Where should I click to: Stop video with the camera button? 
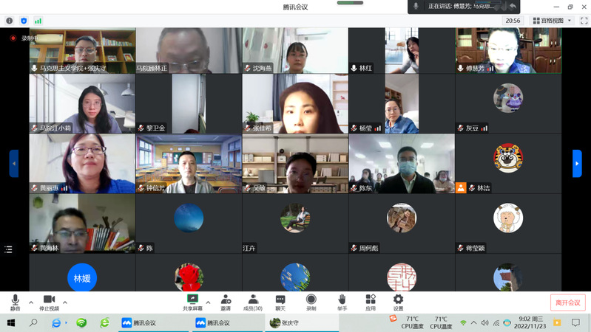click(x=49, y=302)
